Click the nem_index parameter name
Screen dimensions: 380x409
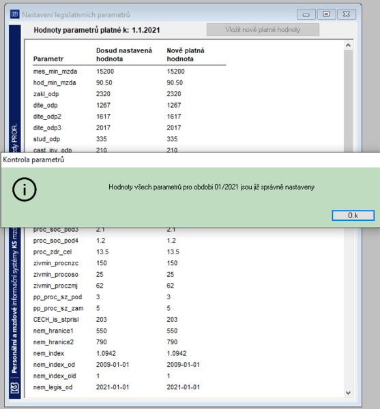[48, 353]
